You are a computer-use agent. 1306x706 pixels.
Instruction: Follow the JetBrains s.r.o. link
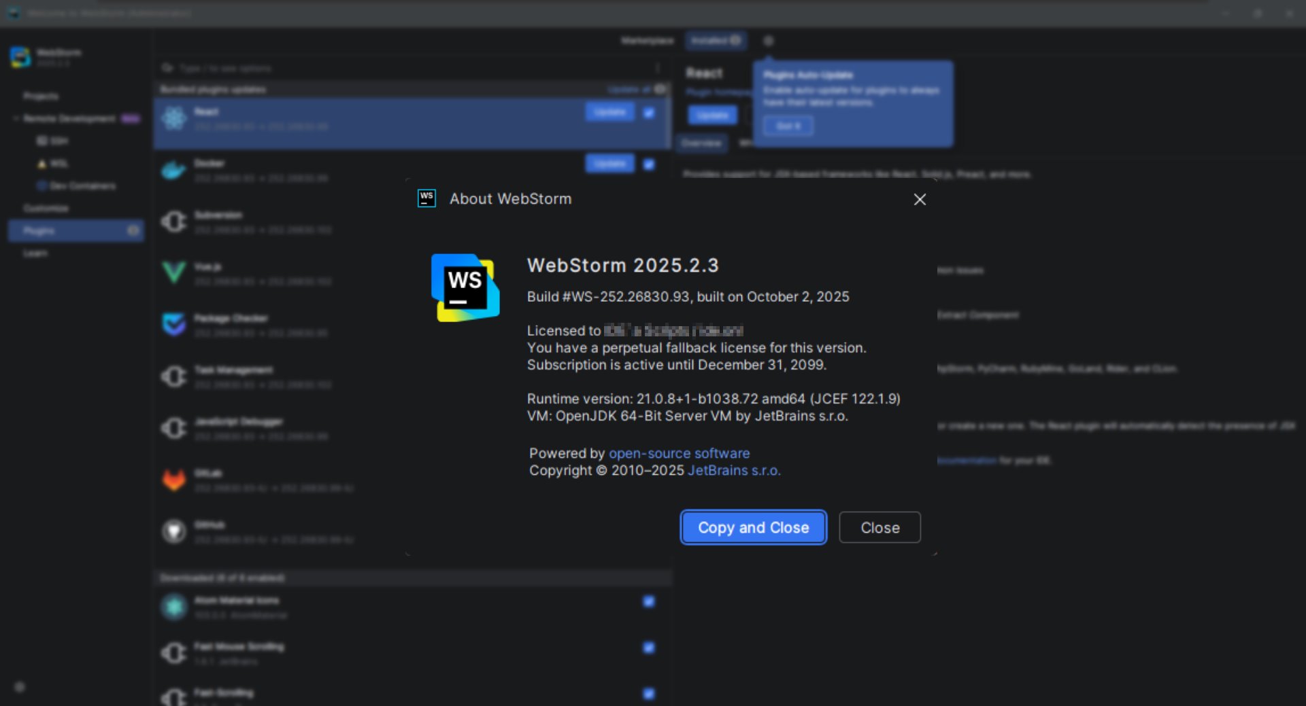[734, 470]
